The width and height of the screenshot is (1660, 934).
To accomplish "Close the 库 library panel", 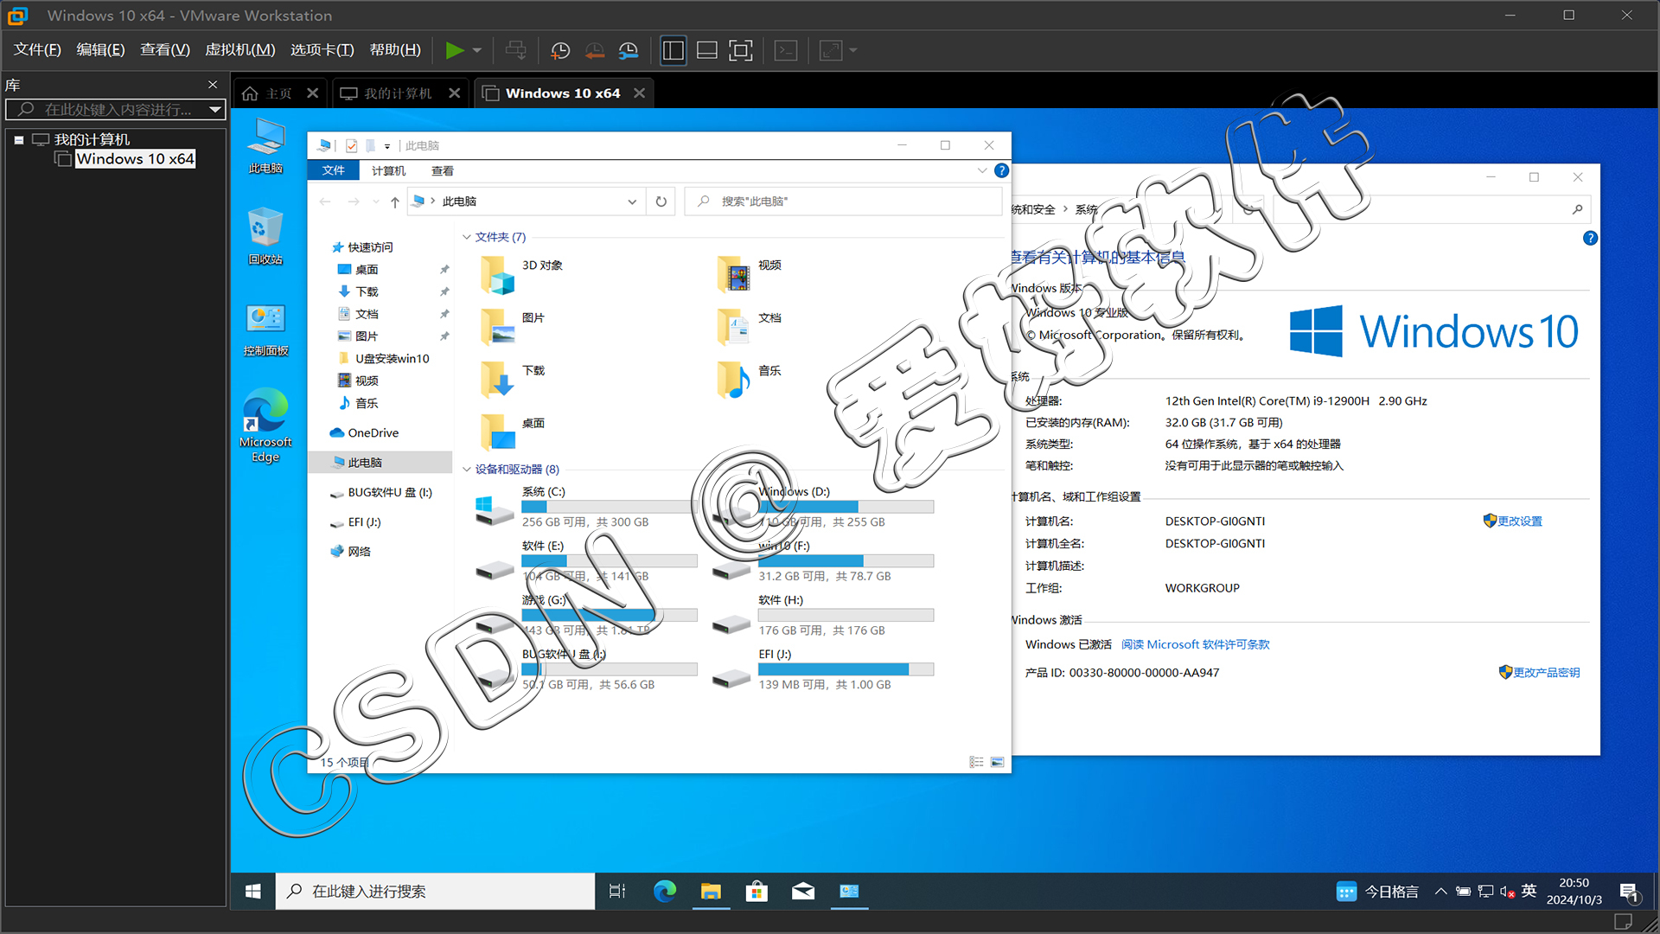I will click(213, 85).
